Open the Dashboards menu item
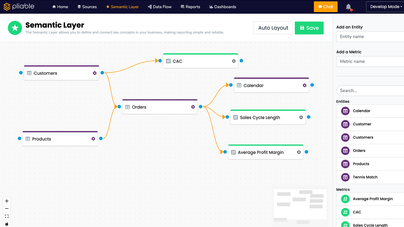The width and height of the screenshot is (404, 227). click(x=223, y=7)
